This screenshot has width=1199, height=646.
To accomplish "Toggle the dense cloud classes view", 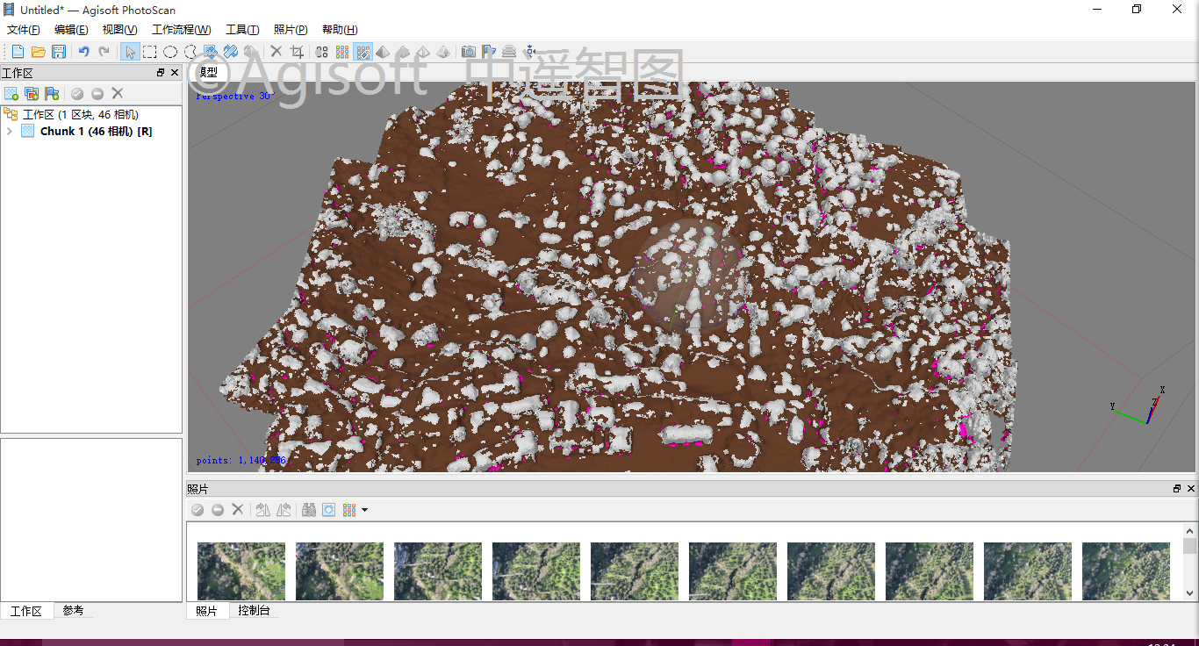I will click(x=363, y=52).
